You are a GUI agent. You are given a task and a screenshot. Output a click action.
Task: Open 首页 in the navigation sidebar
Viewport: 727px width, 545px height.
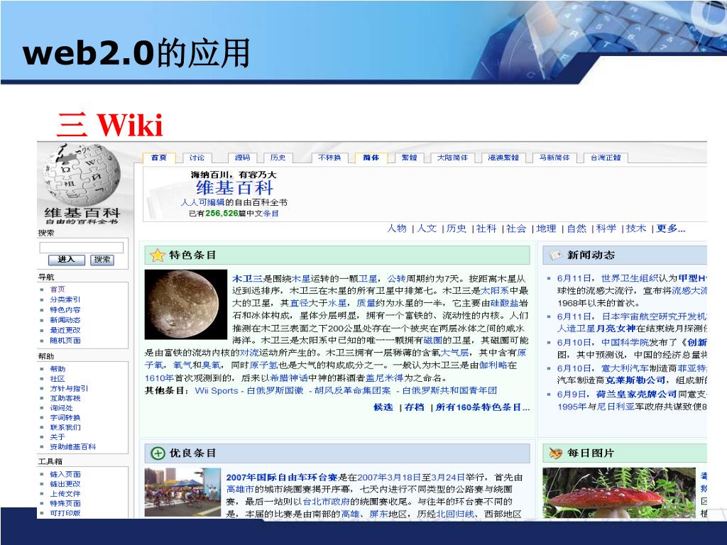pyautogui.click(x=58, y=290)
